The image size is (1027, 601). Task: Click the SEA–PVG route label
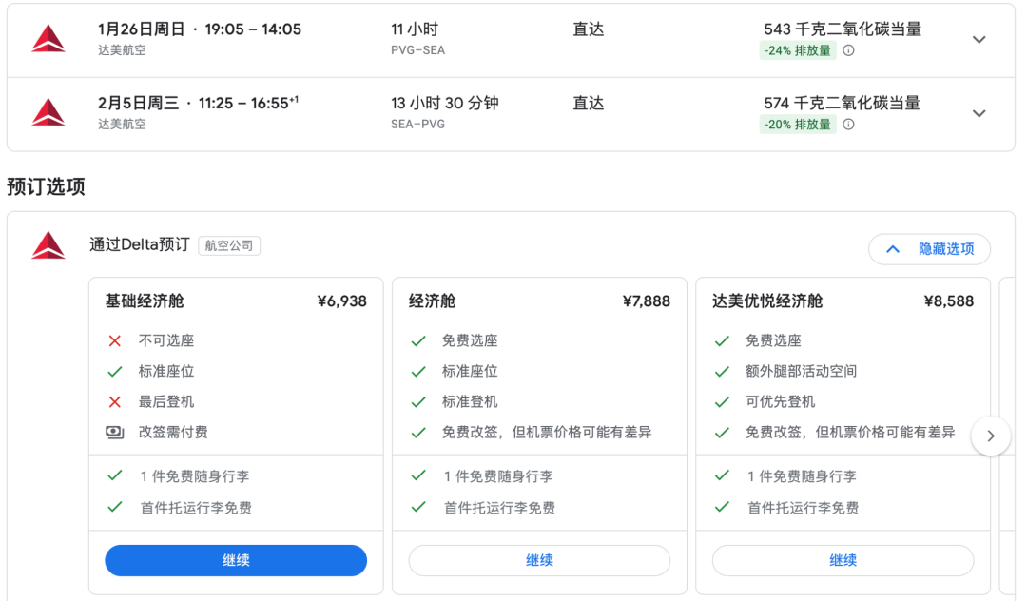coord(417,125)
